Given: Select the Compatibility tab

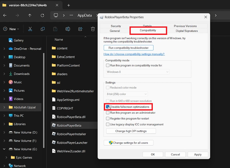Looking at the screenshot, I should pos(148,30).
